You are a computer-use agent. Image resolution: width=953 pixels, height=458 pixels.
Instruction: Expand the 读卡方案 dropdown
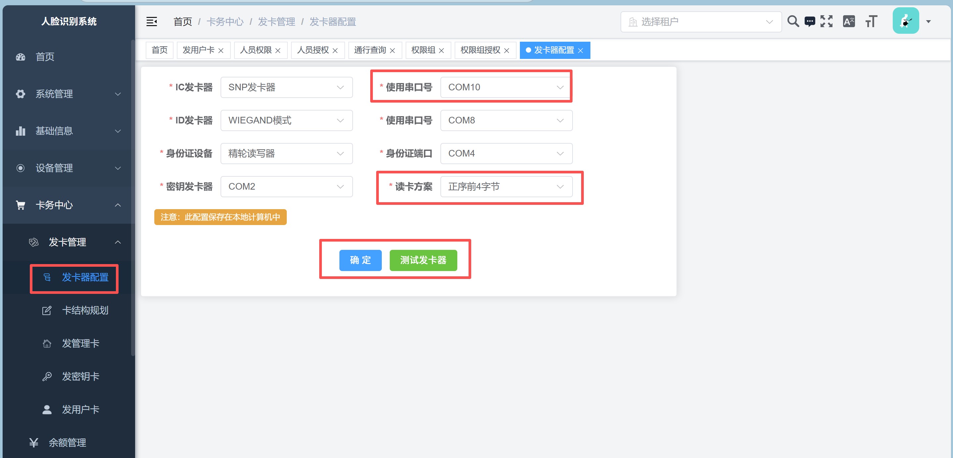pos(506,187)
